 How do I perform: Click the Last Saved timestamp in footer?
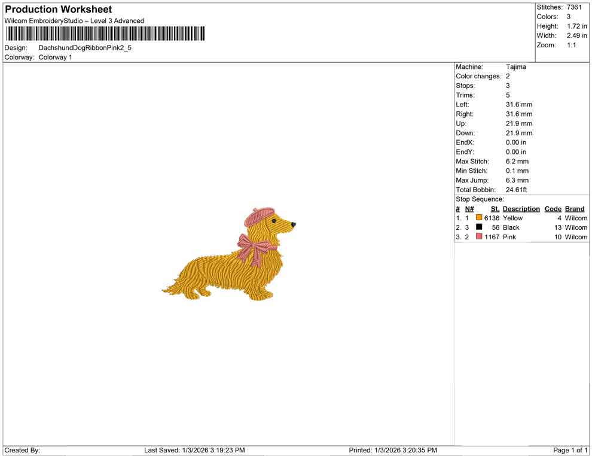[194, 450]
